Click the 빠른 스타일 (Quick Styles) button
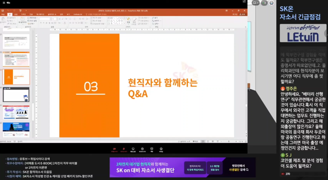This screenshot has height=180, width=328. (134, 21)
